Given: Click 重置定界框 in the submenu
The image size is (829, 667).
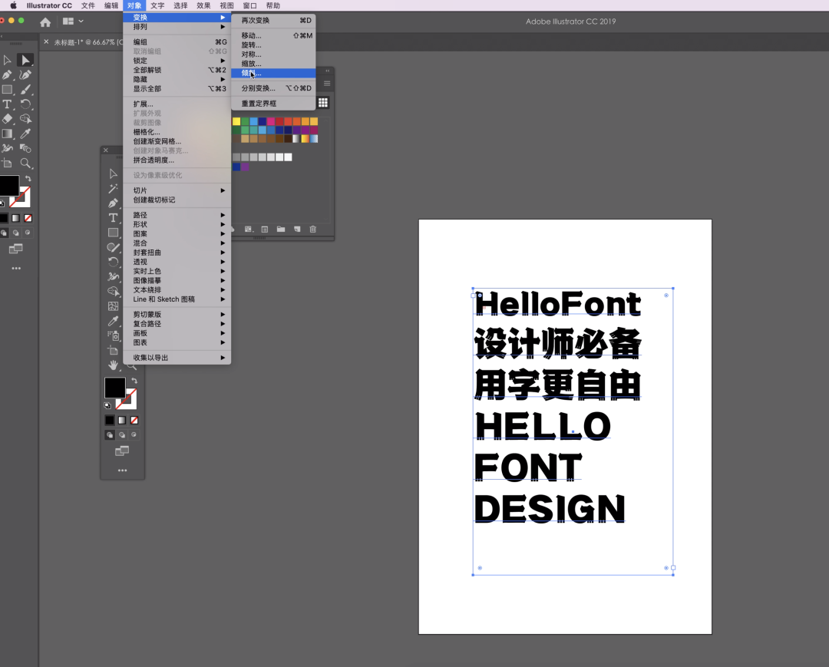Looking at the screenshot, I should tap(259, 104).
